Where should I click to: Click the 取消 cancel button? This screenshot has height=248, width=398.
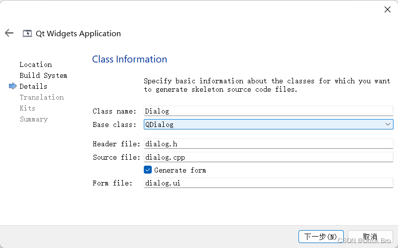coord(370,237)
